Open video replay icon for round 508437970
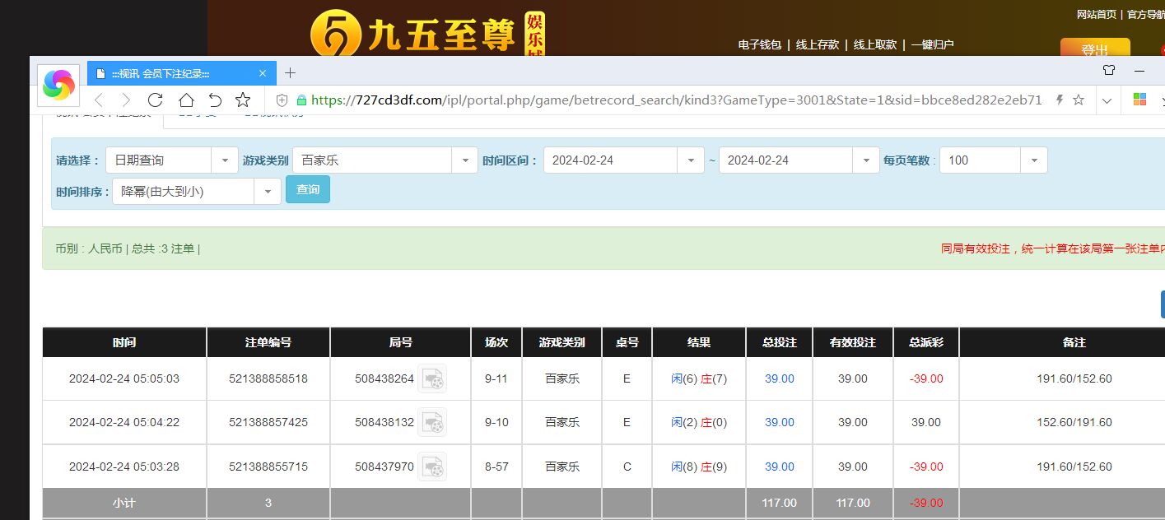 pyautogui.click(x=432, y=467)
